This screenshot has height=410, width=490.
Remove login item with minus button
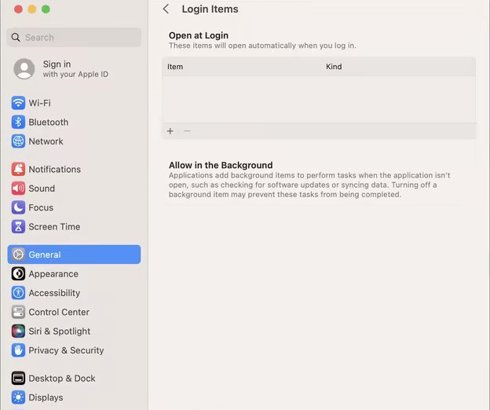coord(187,131)
